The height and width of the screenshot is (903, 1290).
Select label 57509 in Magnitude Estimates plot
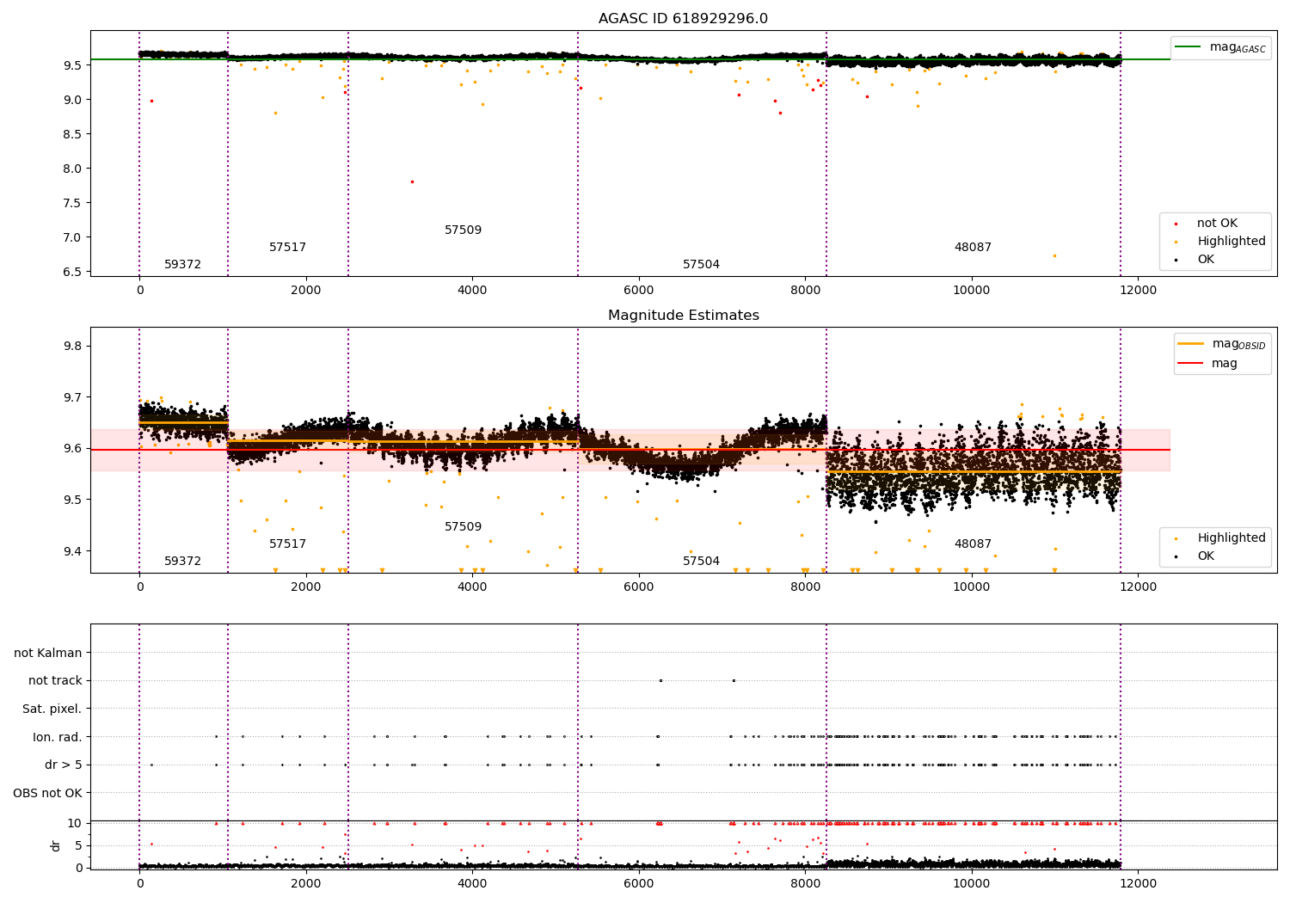point(463,527)
